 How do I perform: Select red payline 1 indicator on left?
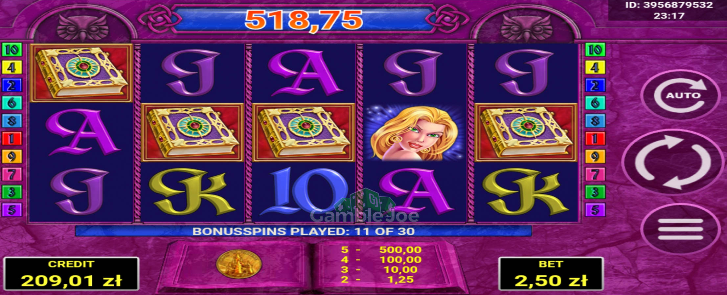(x=12, y=139)
